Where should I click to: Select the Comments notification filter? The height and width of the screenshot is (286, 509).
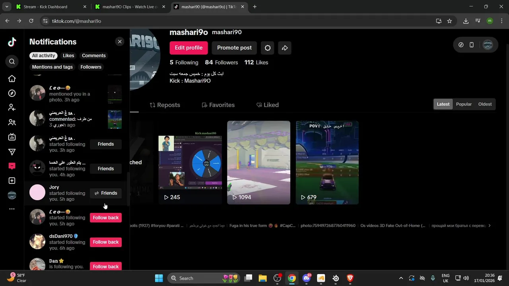(x=94, y=56)
